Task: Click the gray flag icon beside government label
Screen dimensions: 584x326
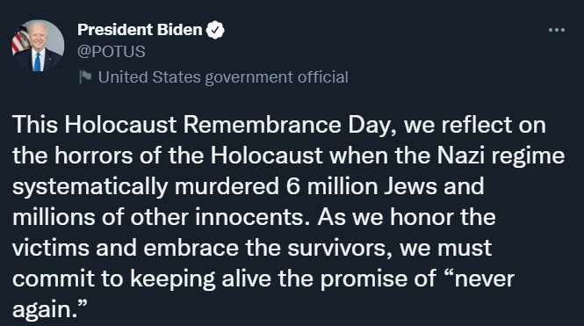Action: (x=85, y=77)
